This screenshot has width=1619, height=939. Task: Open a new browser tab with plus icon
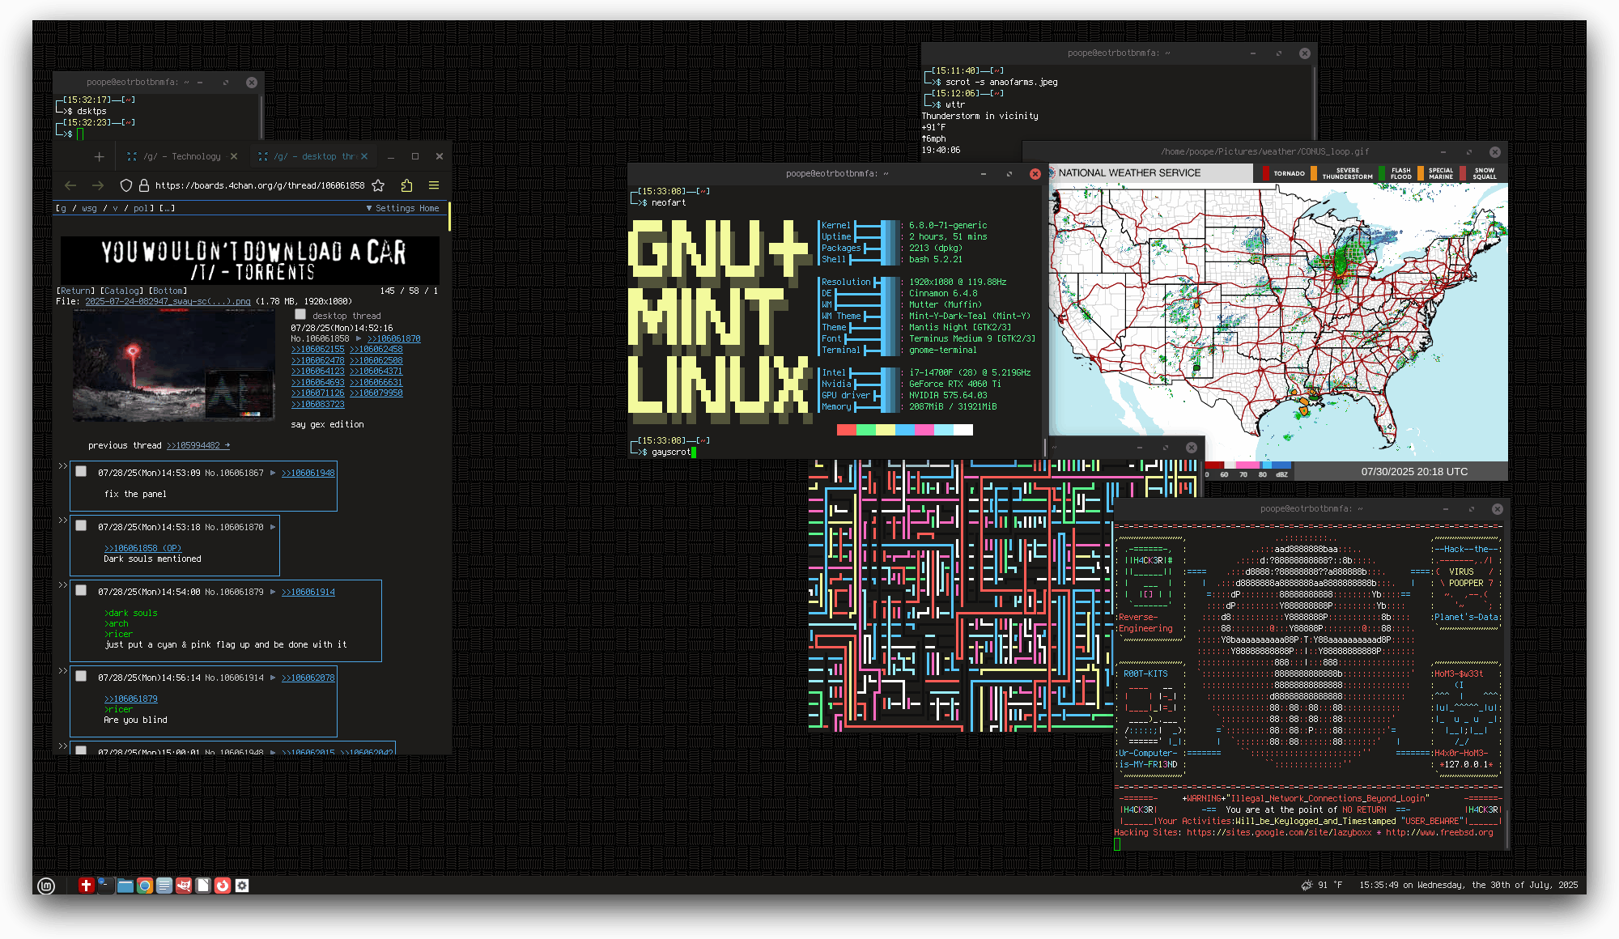point(99,157)
